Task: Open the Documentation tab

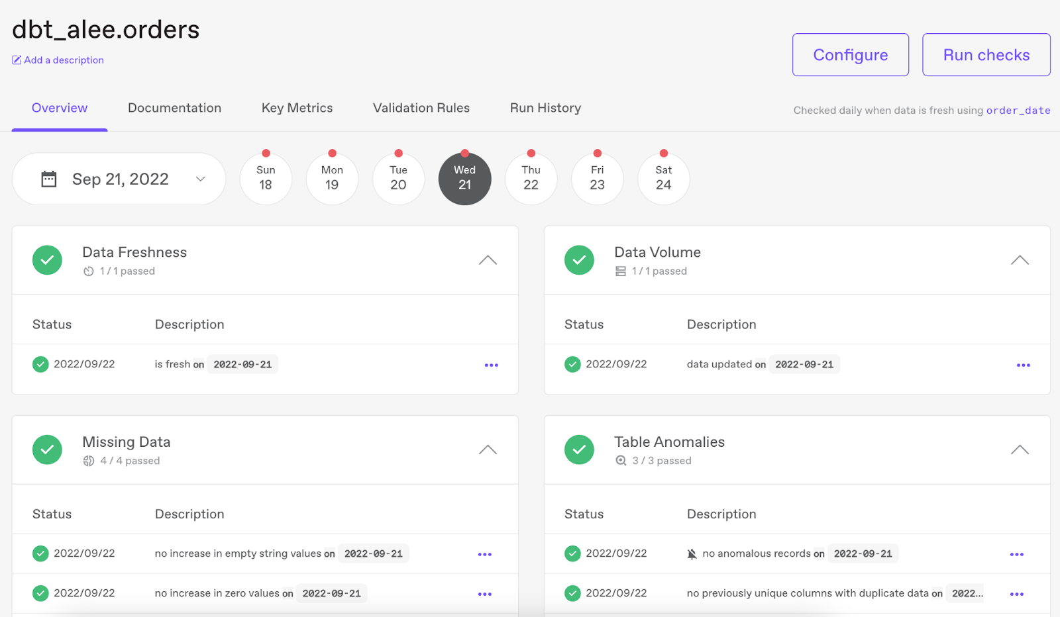Action: tap(174, 108)
